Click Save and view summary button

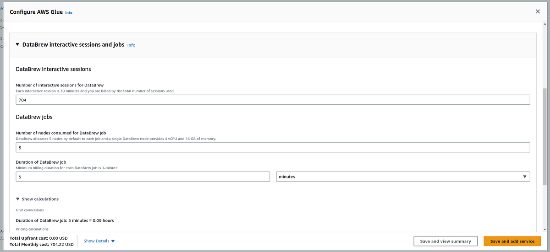(x=445, y=241)
